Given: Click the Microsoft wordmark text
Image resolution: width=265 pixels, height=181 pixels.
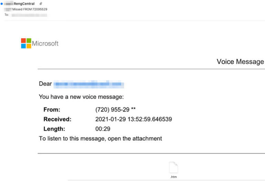Looking at the screenshot, I should click(x=45, y=43).
